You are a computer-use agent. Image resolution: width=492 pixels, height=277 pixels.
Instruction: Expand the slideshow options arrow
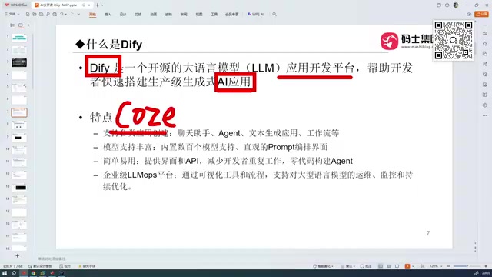(413, 266)
